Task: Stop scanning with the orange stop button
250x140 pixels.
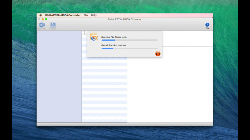Action: [158, 54]
